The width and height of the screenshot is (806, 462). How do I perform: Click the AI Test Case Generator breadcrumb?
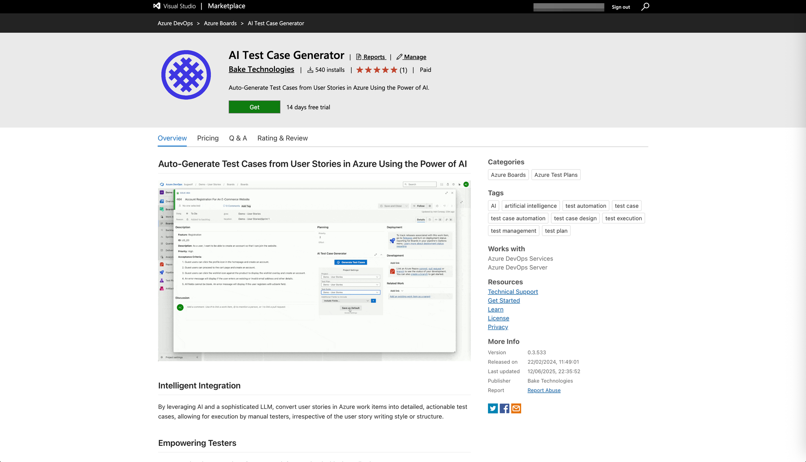276,23
